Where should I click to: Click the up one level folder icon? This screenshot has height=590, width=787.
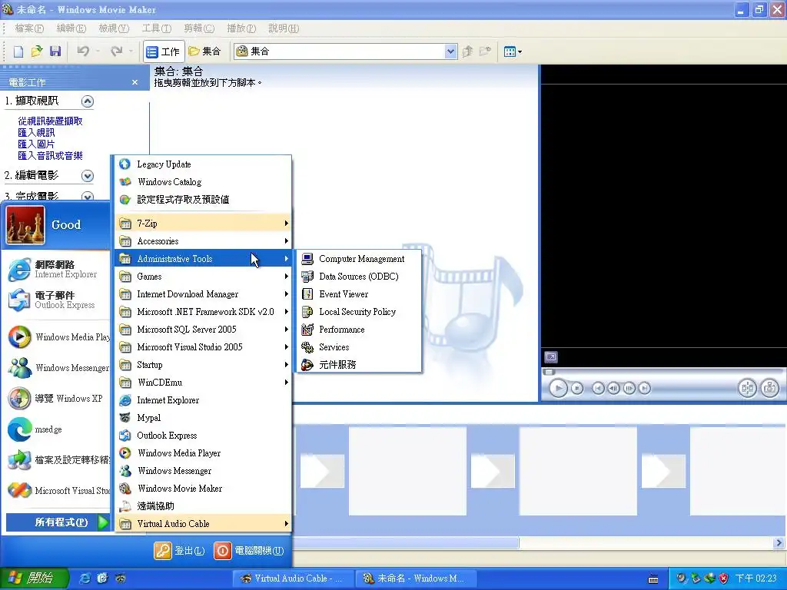pos(468,51)
